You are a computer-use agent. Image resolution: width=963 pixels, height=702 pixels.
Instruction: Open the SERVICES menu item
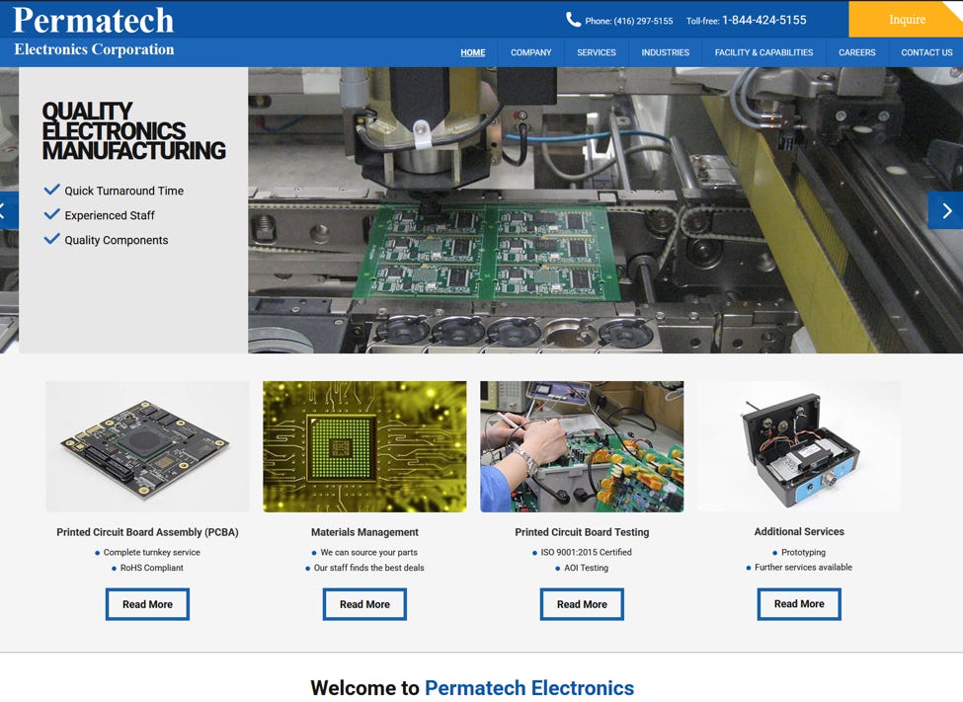point(597,52)
